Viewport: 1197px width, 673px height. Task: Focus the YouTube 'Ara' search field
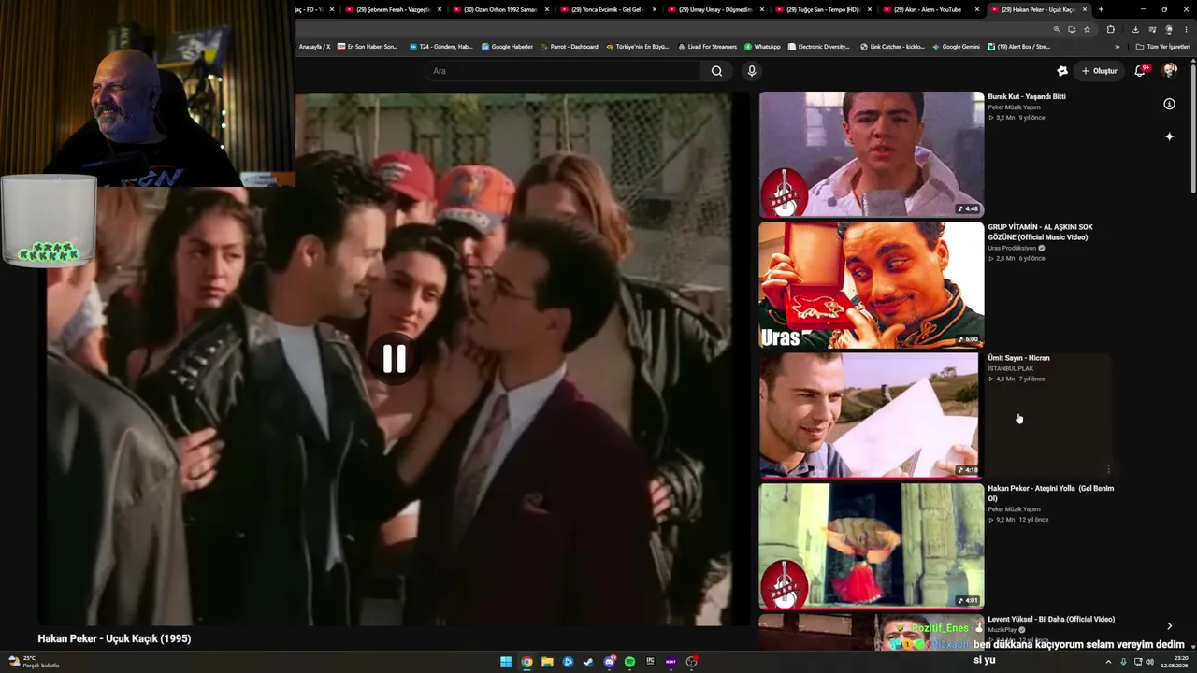click(x=563, y=71)
